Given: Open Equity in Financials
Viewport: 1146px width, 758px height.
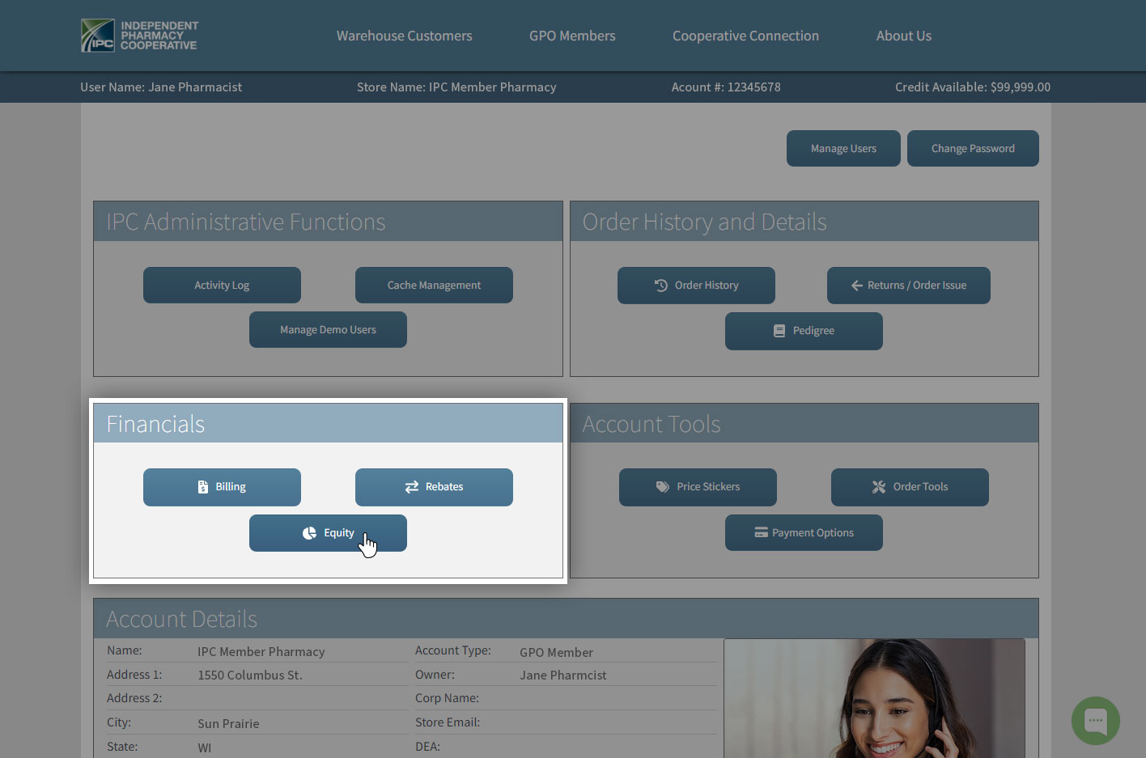Looking at the screenshot, I should [328, 533].
